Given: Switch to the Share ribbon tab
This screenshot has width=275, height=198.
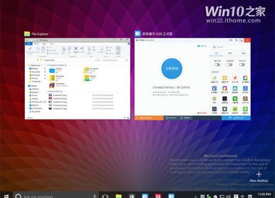Looking at the screenshot, I should coord(45,44).
